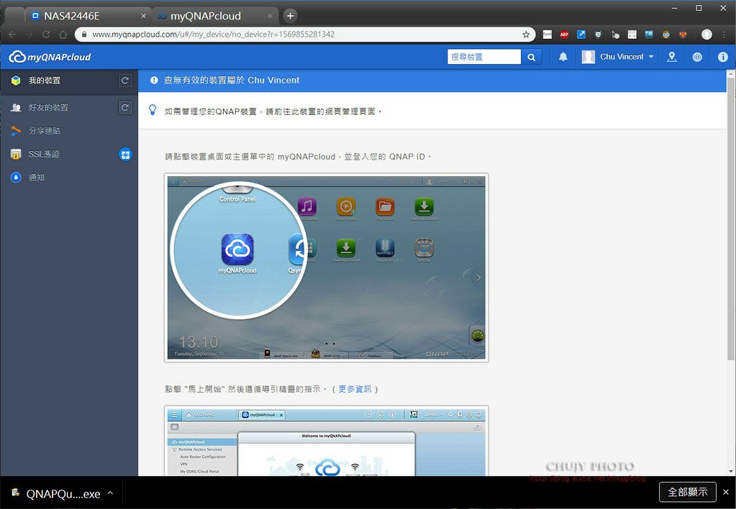Screen dimensions: 736x509
Task: Click the scrollbar down arrow
Action: click(x=730, y=472)
